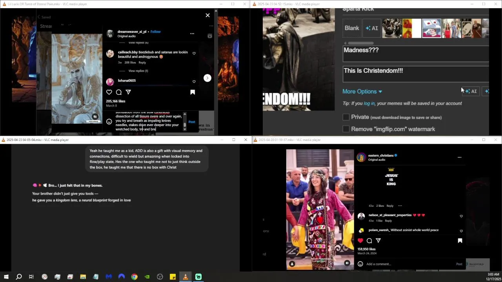
Task: Open Sticky Notes from taskbar
Action: coord(173,277)
